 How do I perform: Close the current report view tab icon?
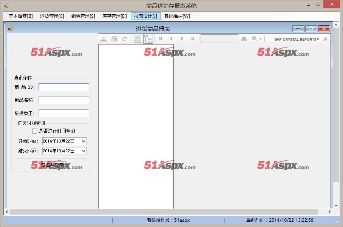point(325,39)
